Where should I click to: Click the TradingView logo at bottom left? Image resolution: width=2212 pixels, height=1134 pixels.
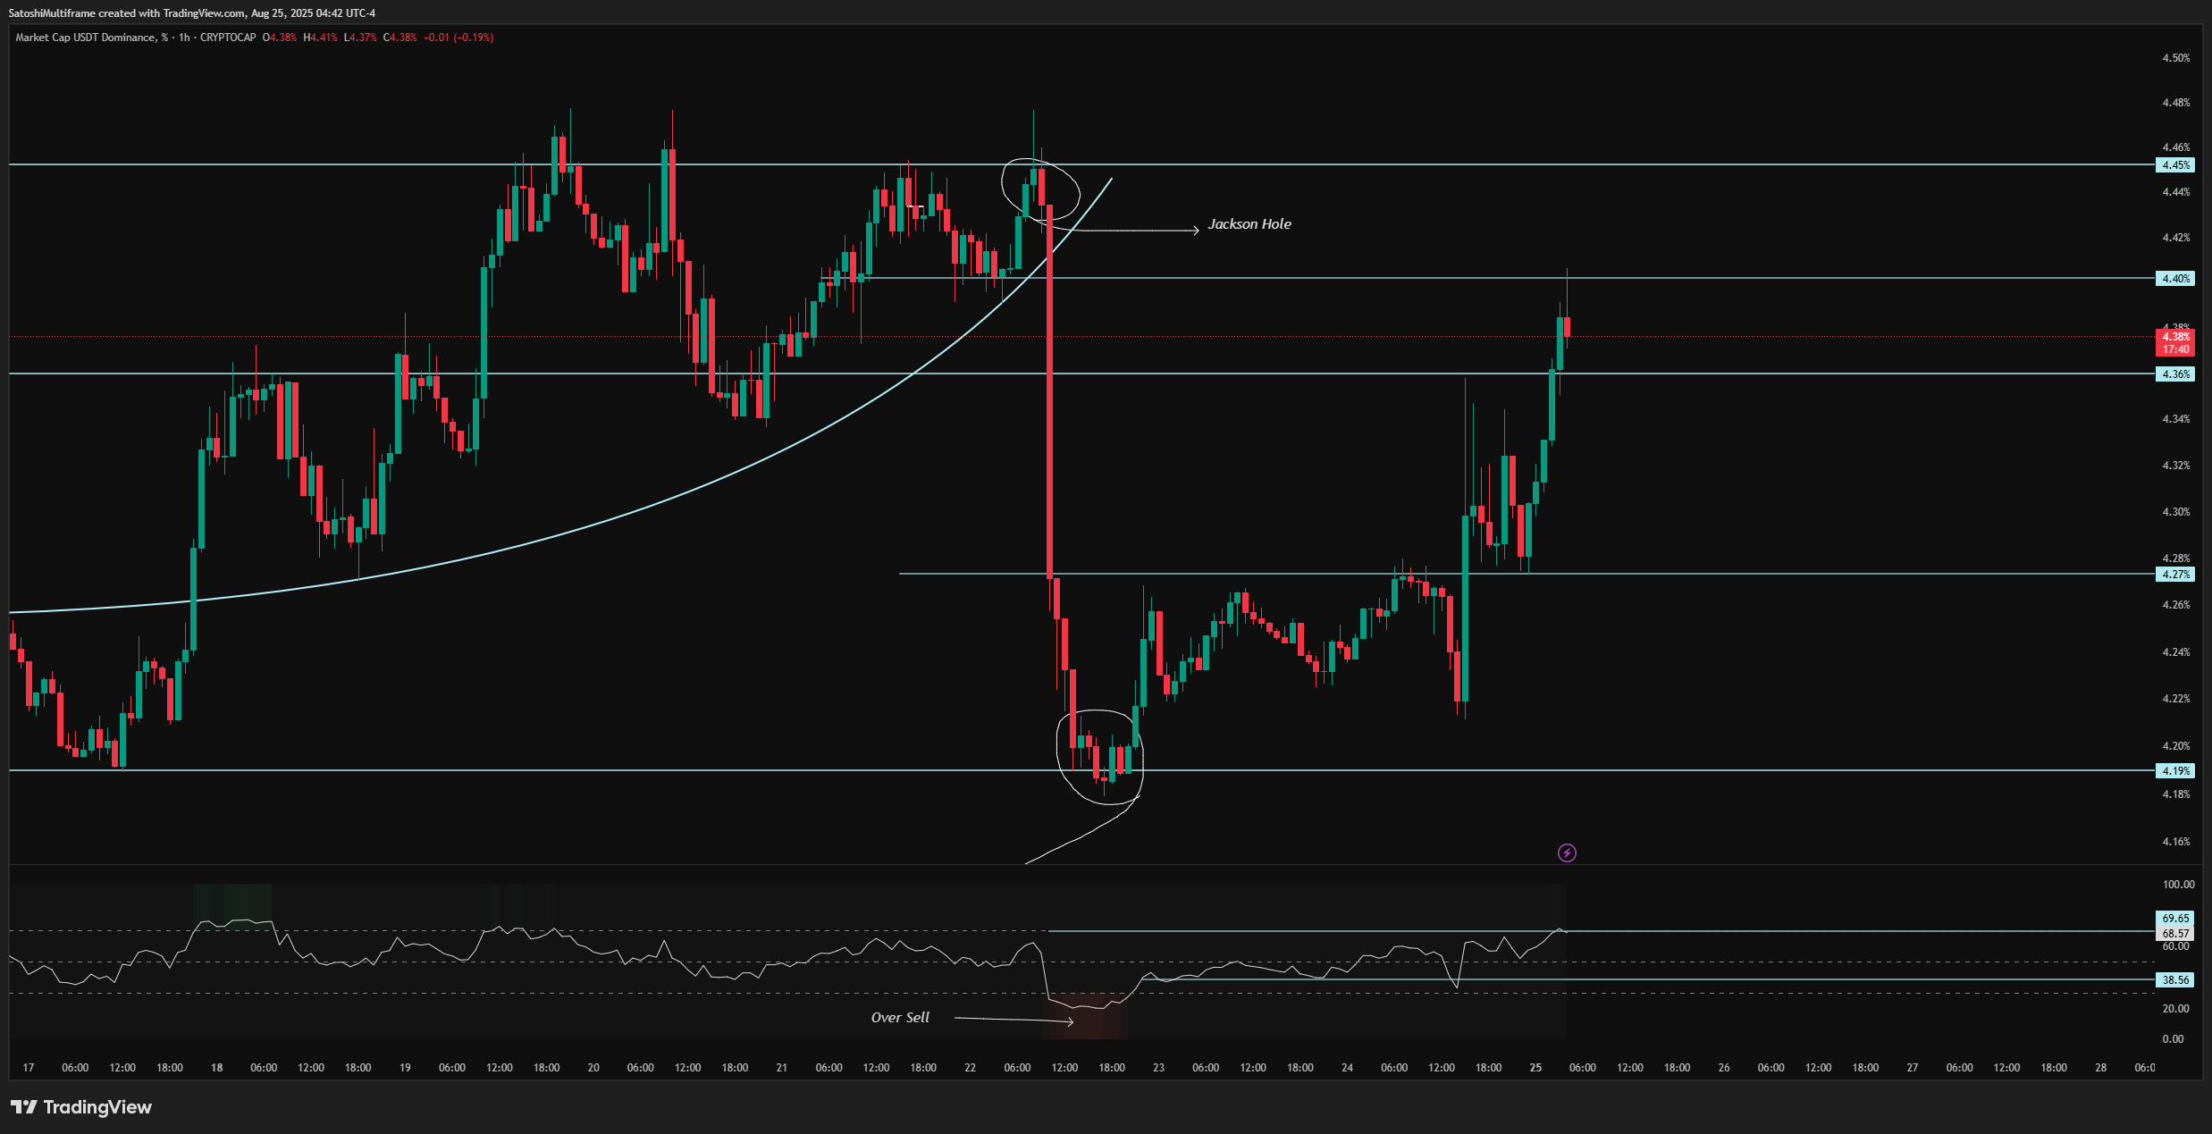click(81, 1107)
